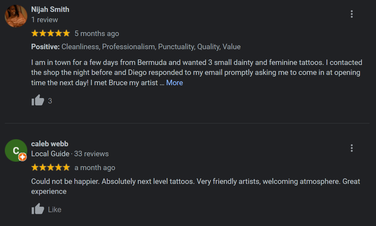This screenshot has width=376, height=226.
Task: Open the options menu for Nijah Smith's review
Action: (x=352, y=14)
